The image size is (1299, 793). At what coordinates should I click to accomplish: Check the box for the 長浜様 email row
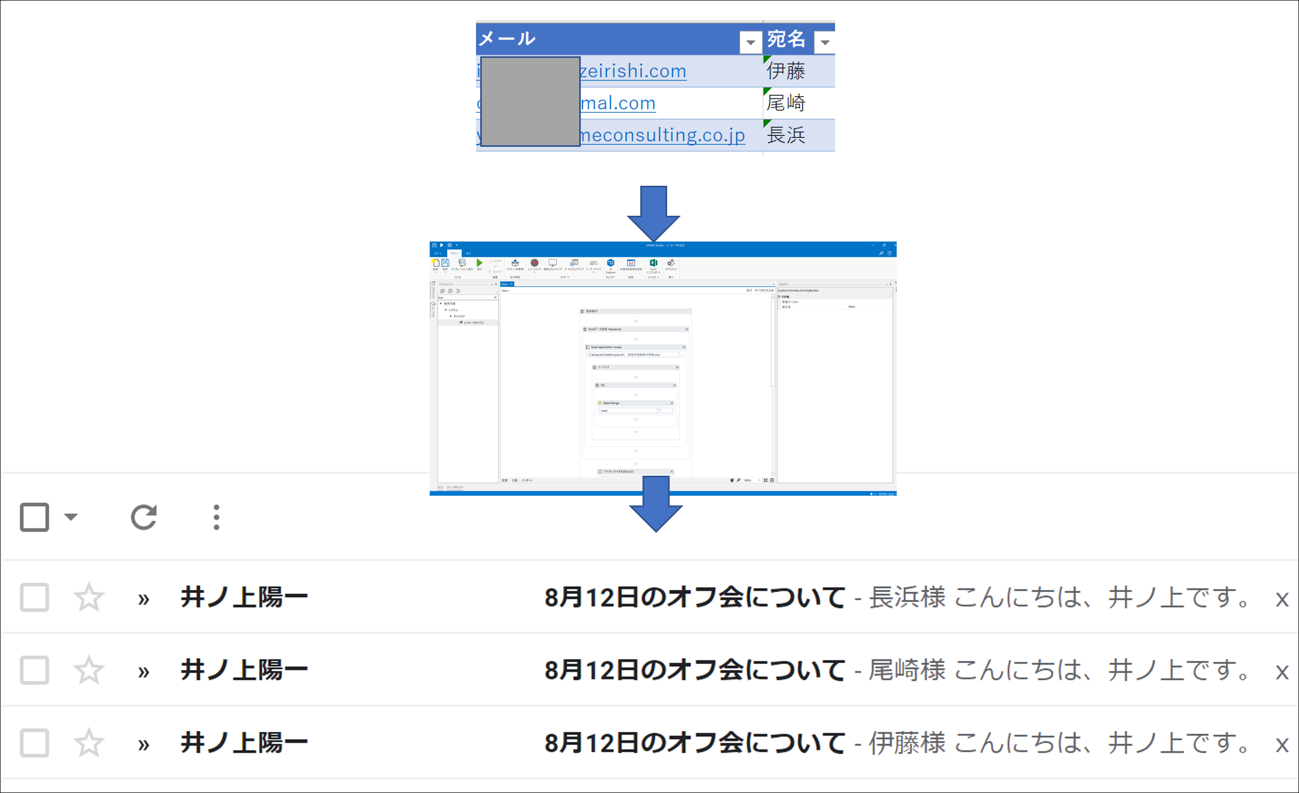(34, 597)
